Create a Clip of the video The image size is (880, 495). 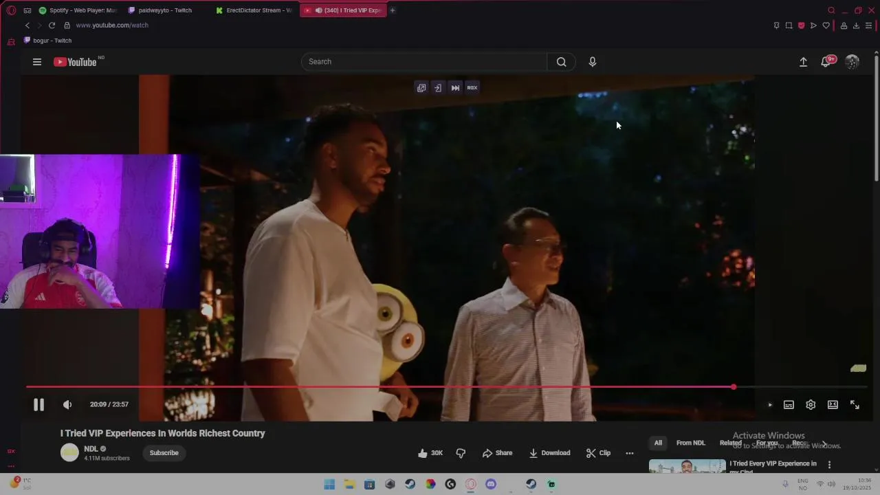(x=598, y=453)
